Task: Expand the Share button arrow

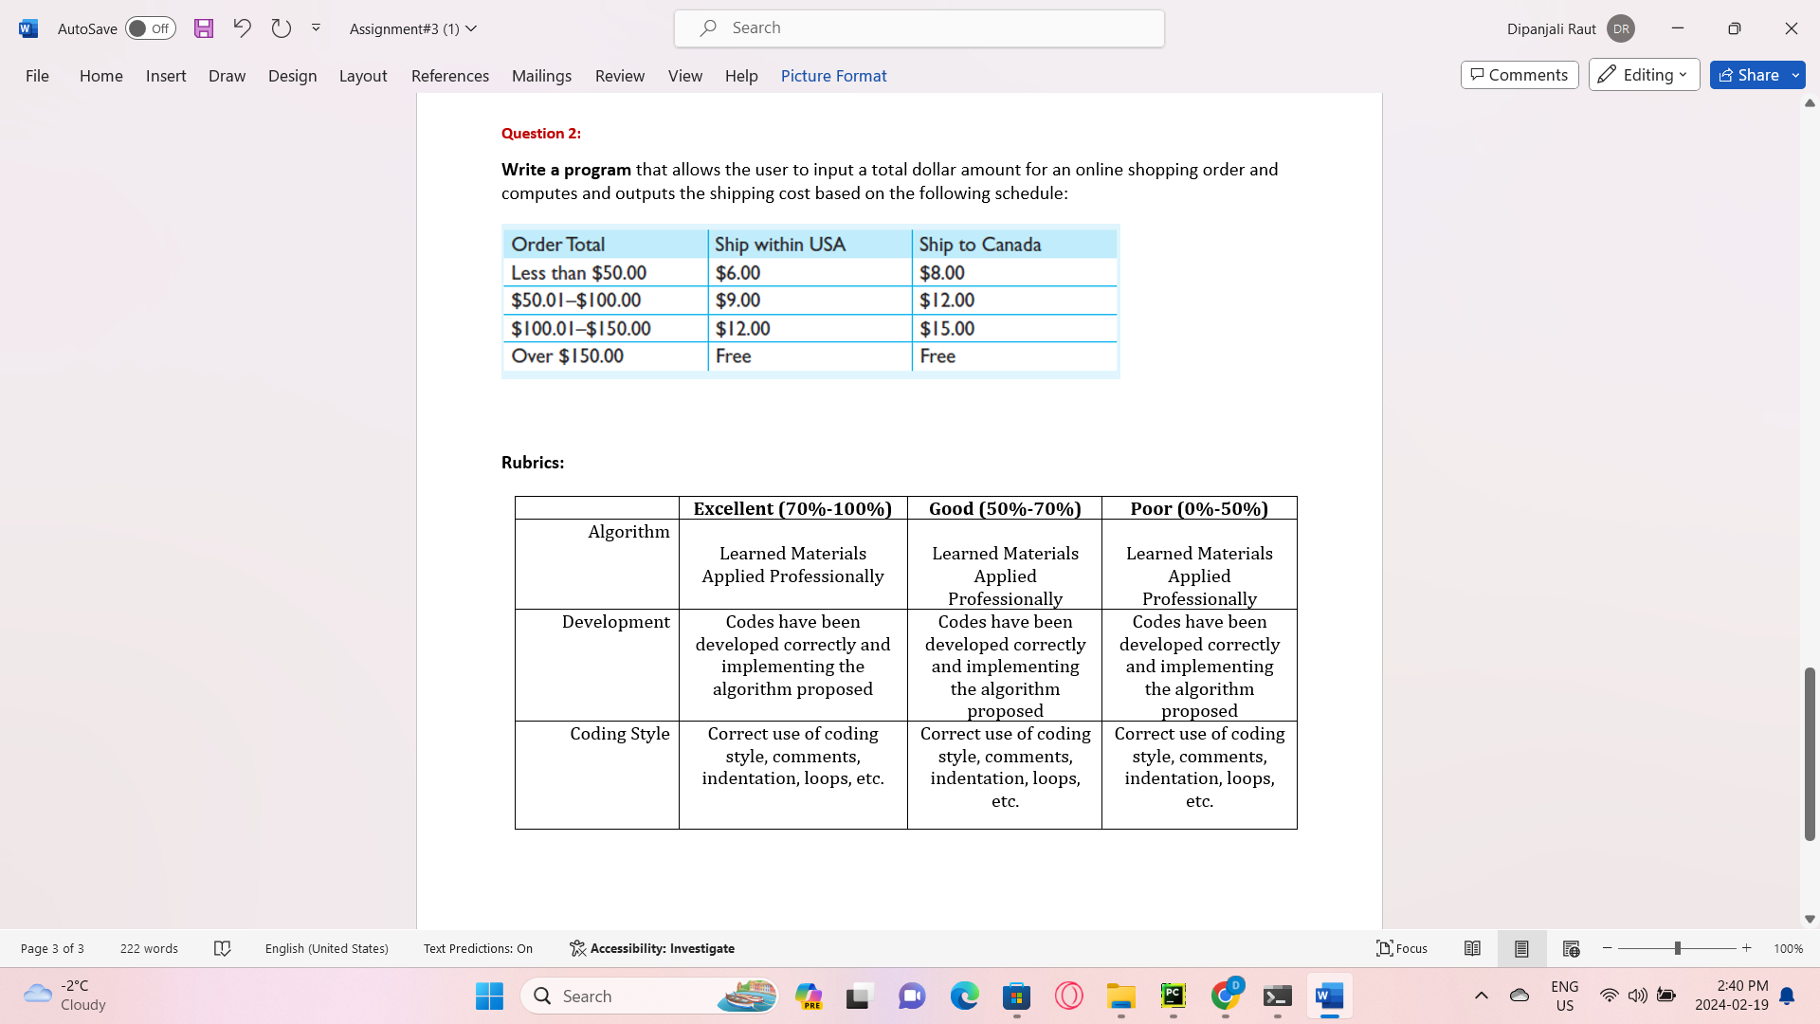Action: pos(1795,75)
